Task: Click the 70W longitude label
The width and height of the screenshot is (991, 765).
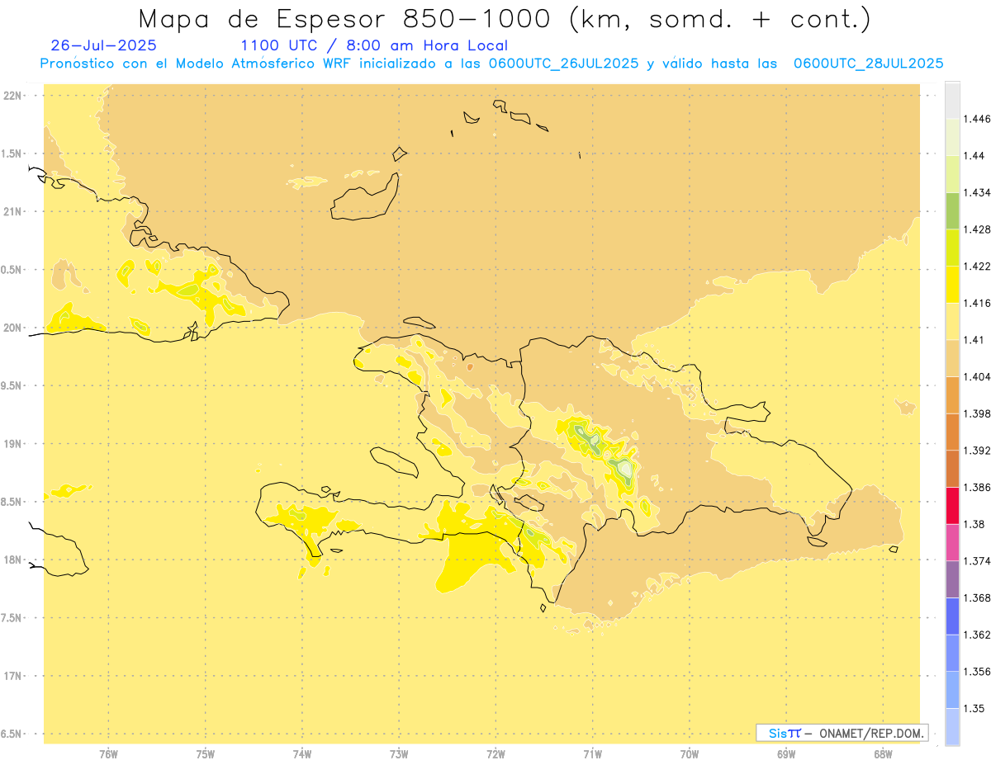Action: point(689,754)
